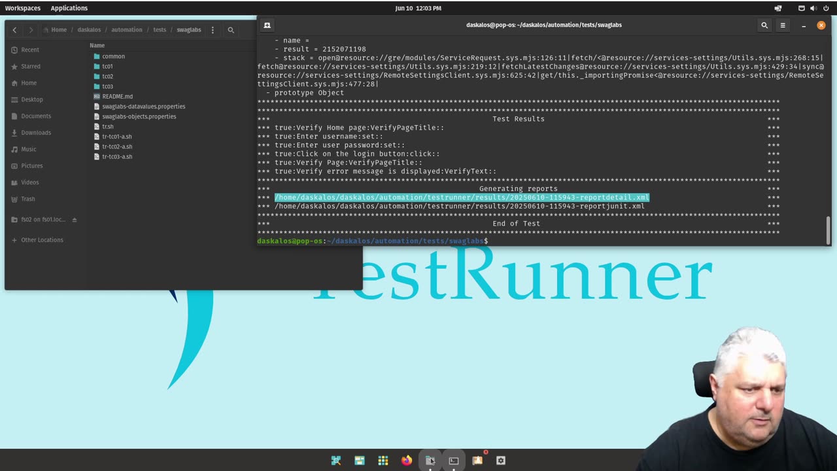Image resolution: width=837 pixels, height=471 pixels.
Task: Select the tc02 folder icon
Action: click(x=97, y=77)
